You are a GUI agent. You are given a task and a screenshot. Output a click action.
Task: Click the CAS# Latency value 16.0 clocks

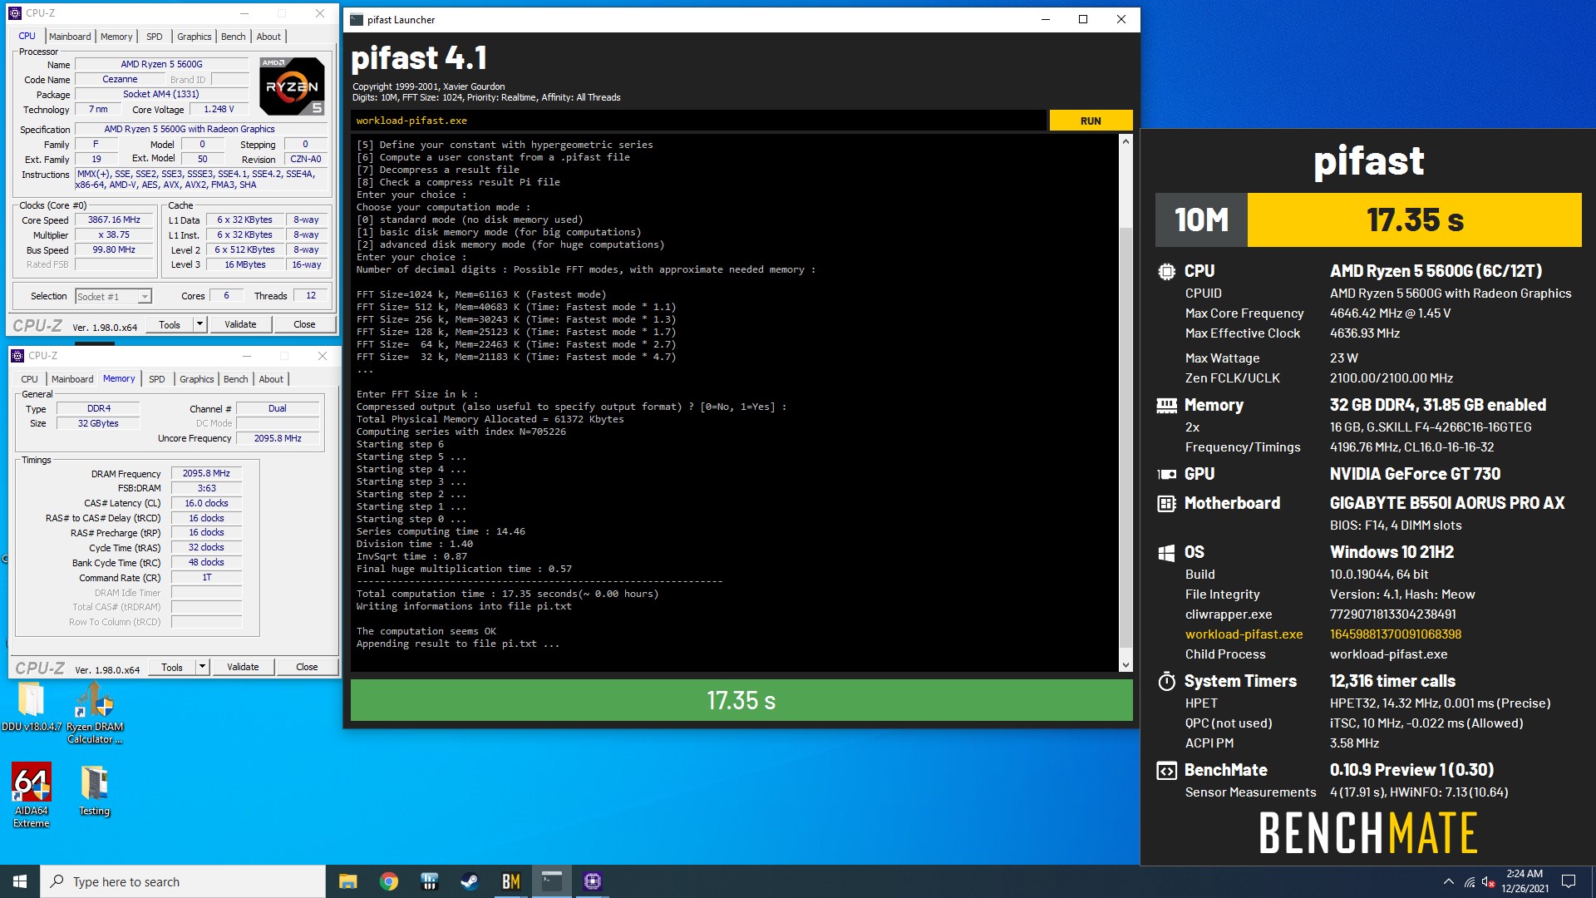click(x=206, y=503)
